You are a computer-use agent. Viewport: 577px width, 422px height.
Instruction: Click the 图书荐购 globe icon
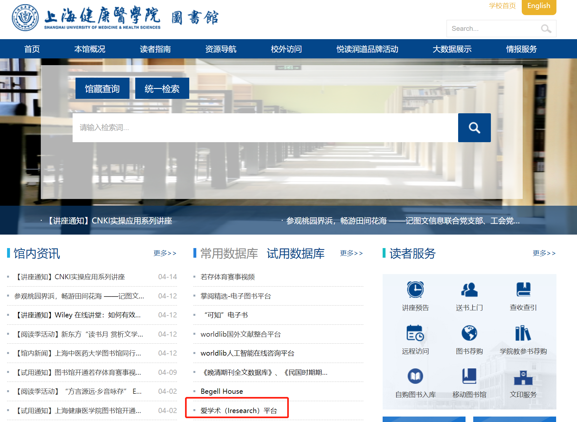click(469, 333)
